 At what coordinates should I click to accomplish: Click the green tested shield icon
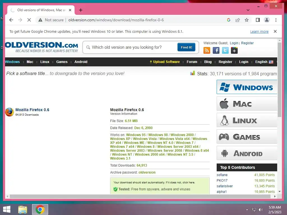115,189
